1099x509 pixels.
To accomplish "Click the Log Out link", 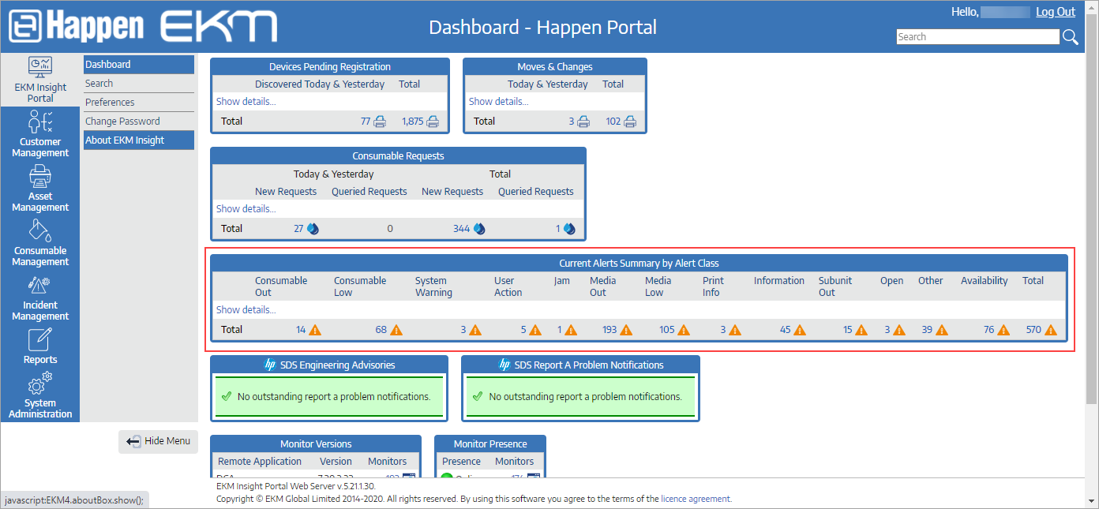I will 1056,12.
